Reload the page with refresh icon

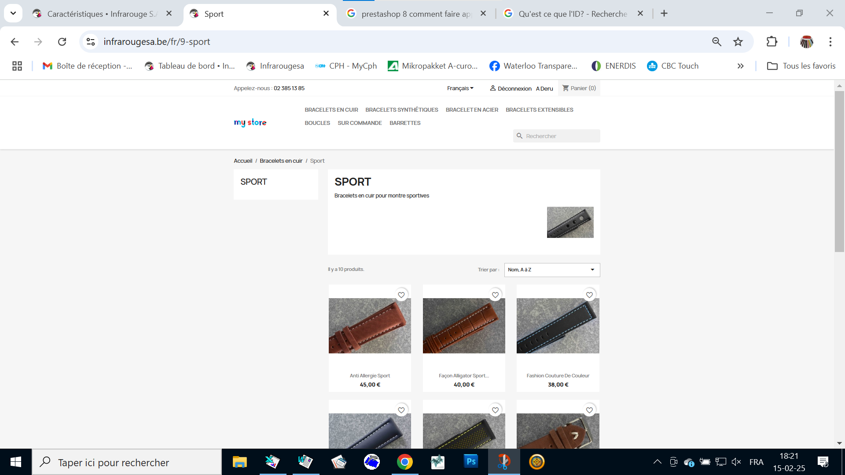coord(62,42)
